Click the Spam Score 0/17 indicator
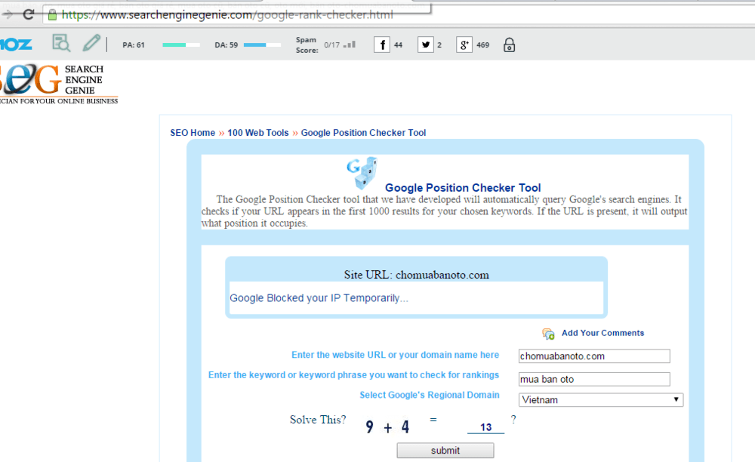 [340, 45]
